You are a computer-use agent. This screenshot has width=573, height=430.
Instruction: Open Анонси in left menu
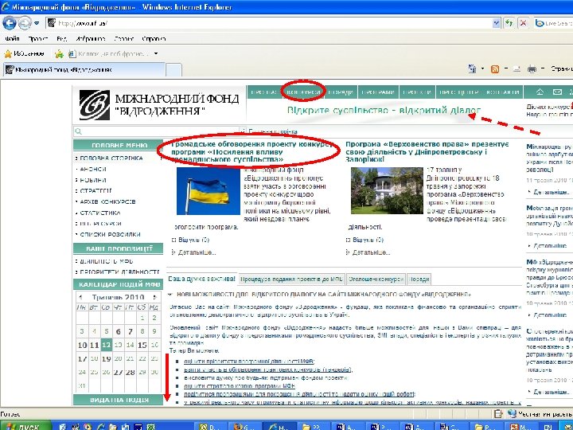[93, 170]
